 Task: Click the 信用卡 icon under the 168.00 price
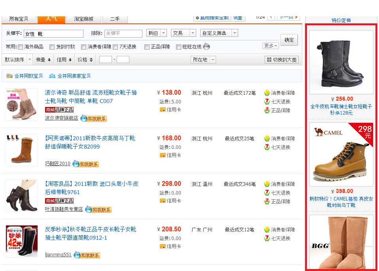pos(163,155)
